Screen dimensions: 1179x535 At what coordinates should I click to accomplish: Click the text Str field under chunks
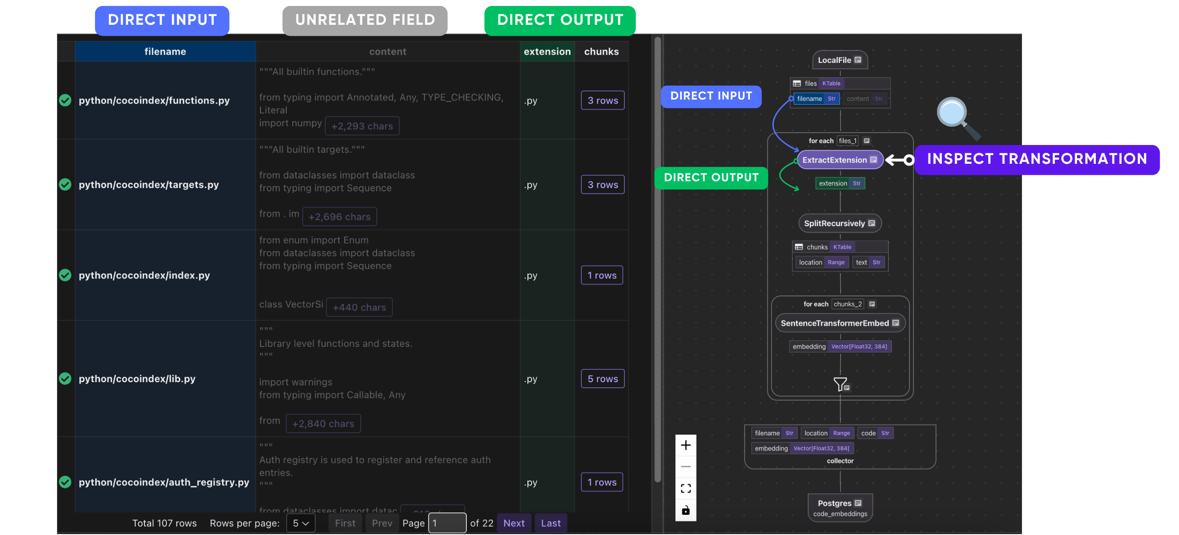coord(868,262)
